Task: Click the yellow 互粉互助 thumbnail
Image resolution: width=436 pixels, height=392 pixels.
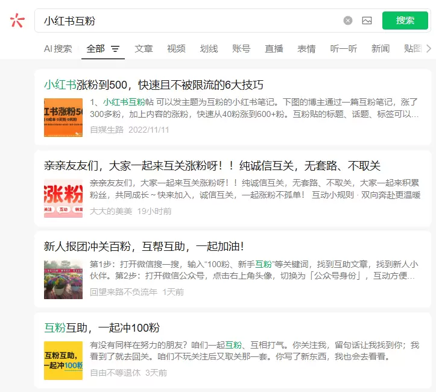Action: pos(63,361)
